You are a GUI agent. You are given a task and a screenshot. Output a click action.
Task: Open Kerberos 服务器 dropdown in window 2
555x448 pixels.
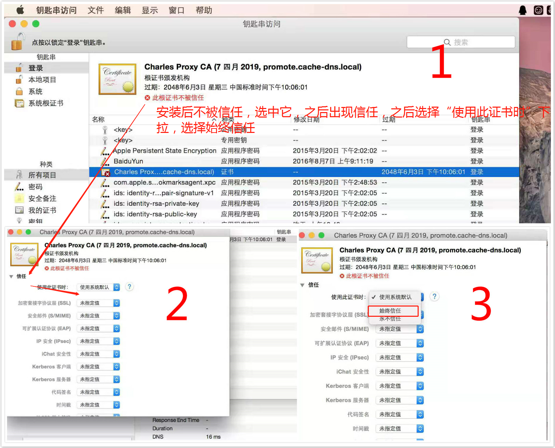[x=98, y=379]
